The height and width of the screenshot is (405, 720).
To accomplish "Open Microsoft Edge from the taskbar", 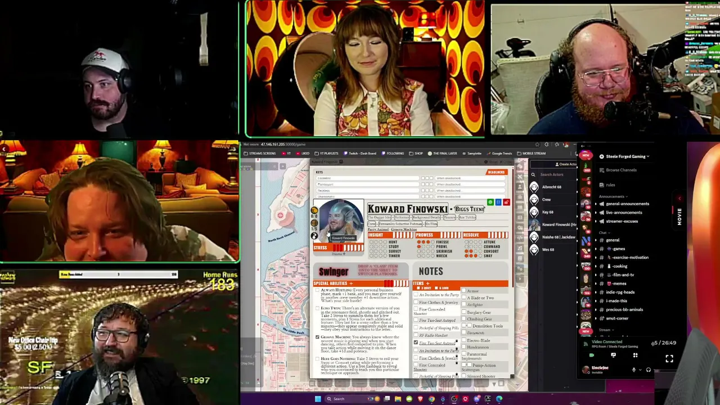I will tap(499, 399).
